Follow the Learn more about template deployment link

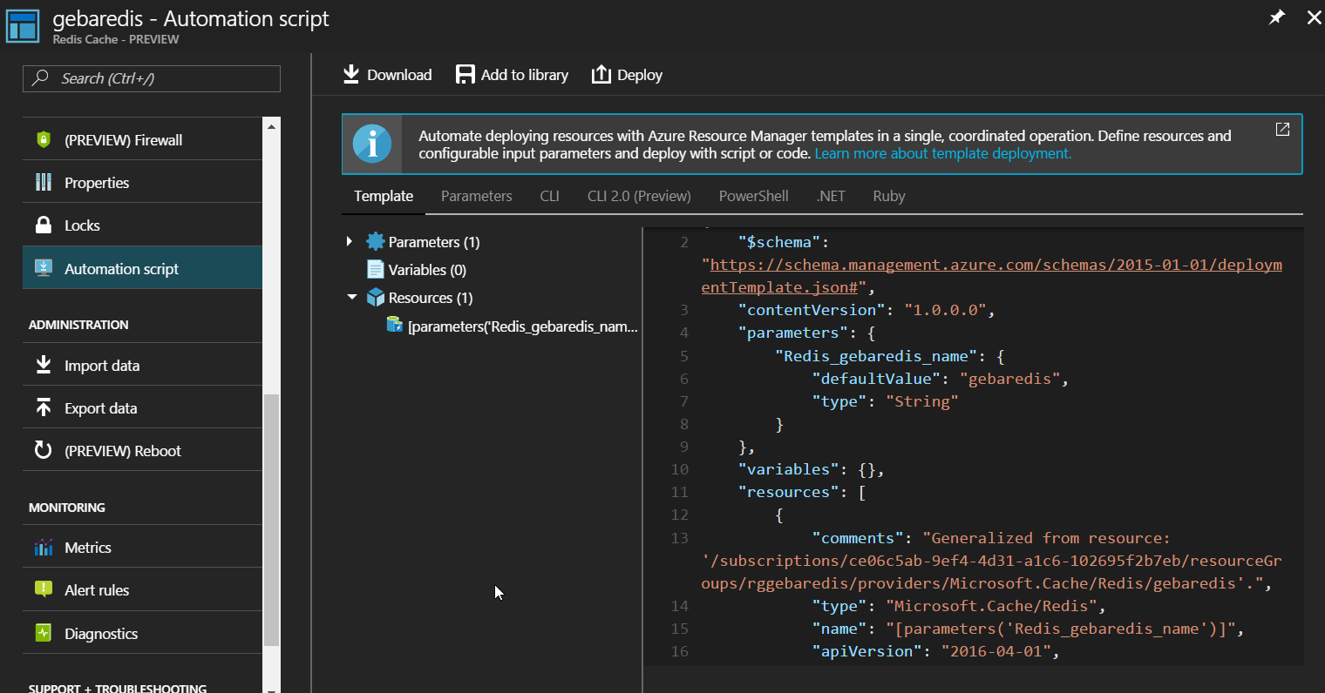point(942,154)
